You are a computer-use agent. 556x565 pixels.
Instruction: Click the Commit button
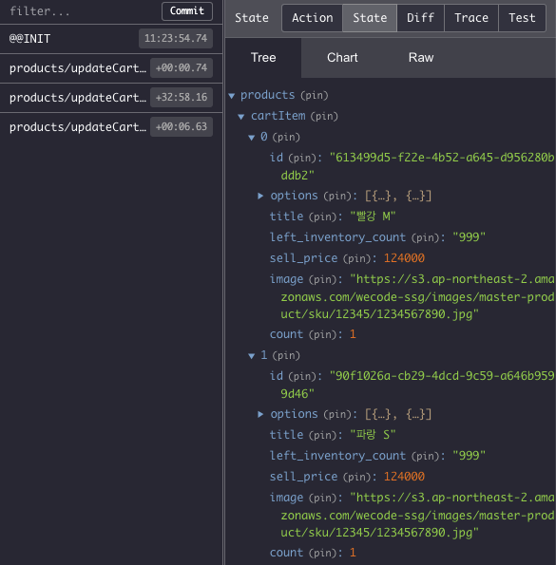click(187, 11)
